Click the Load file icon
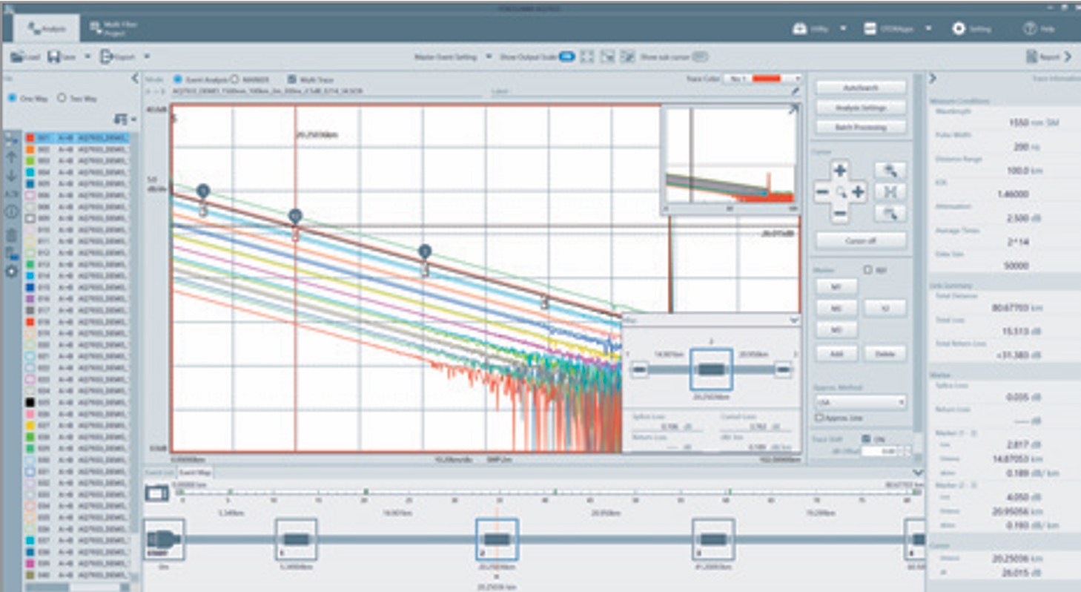1081x592 pixels. pyautogui.click(x=17, y=56)
